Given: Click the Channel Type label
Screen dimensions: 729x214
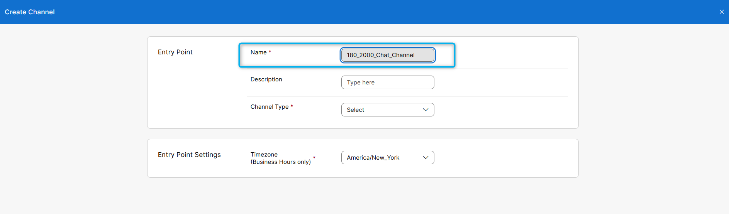Looking at the screenshot, I should click(269, 107).
